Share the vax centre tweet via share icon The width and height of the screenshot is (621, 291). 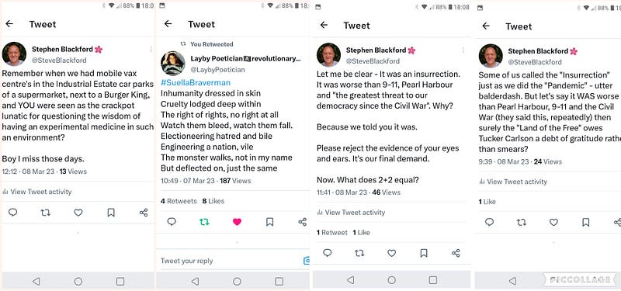point(144,213)
